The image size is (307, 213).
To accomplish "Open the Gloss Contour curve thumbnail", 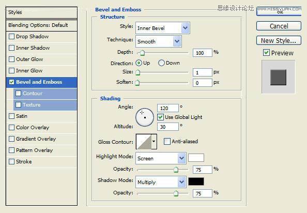I will coord(144,142).
